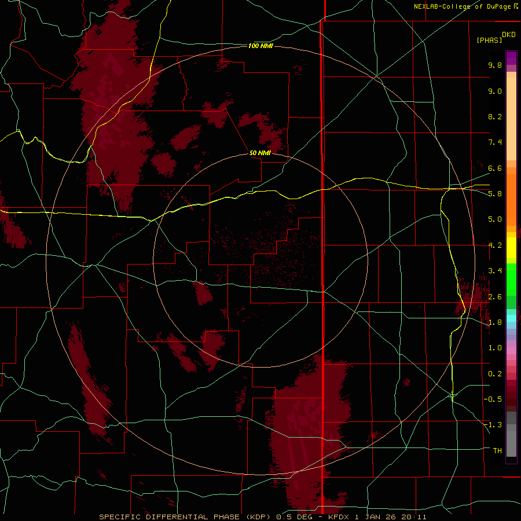
Task: Click the product title caption at bottom
Action: (262, 517)
